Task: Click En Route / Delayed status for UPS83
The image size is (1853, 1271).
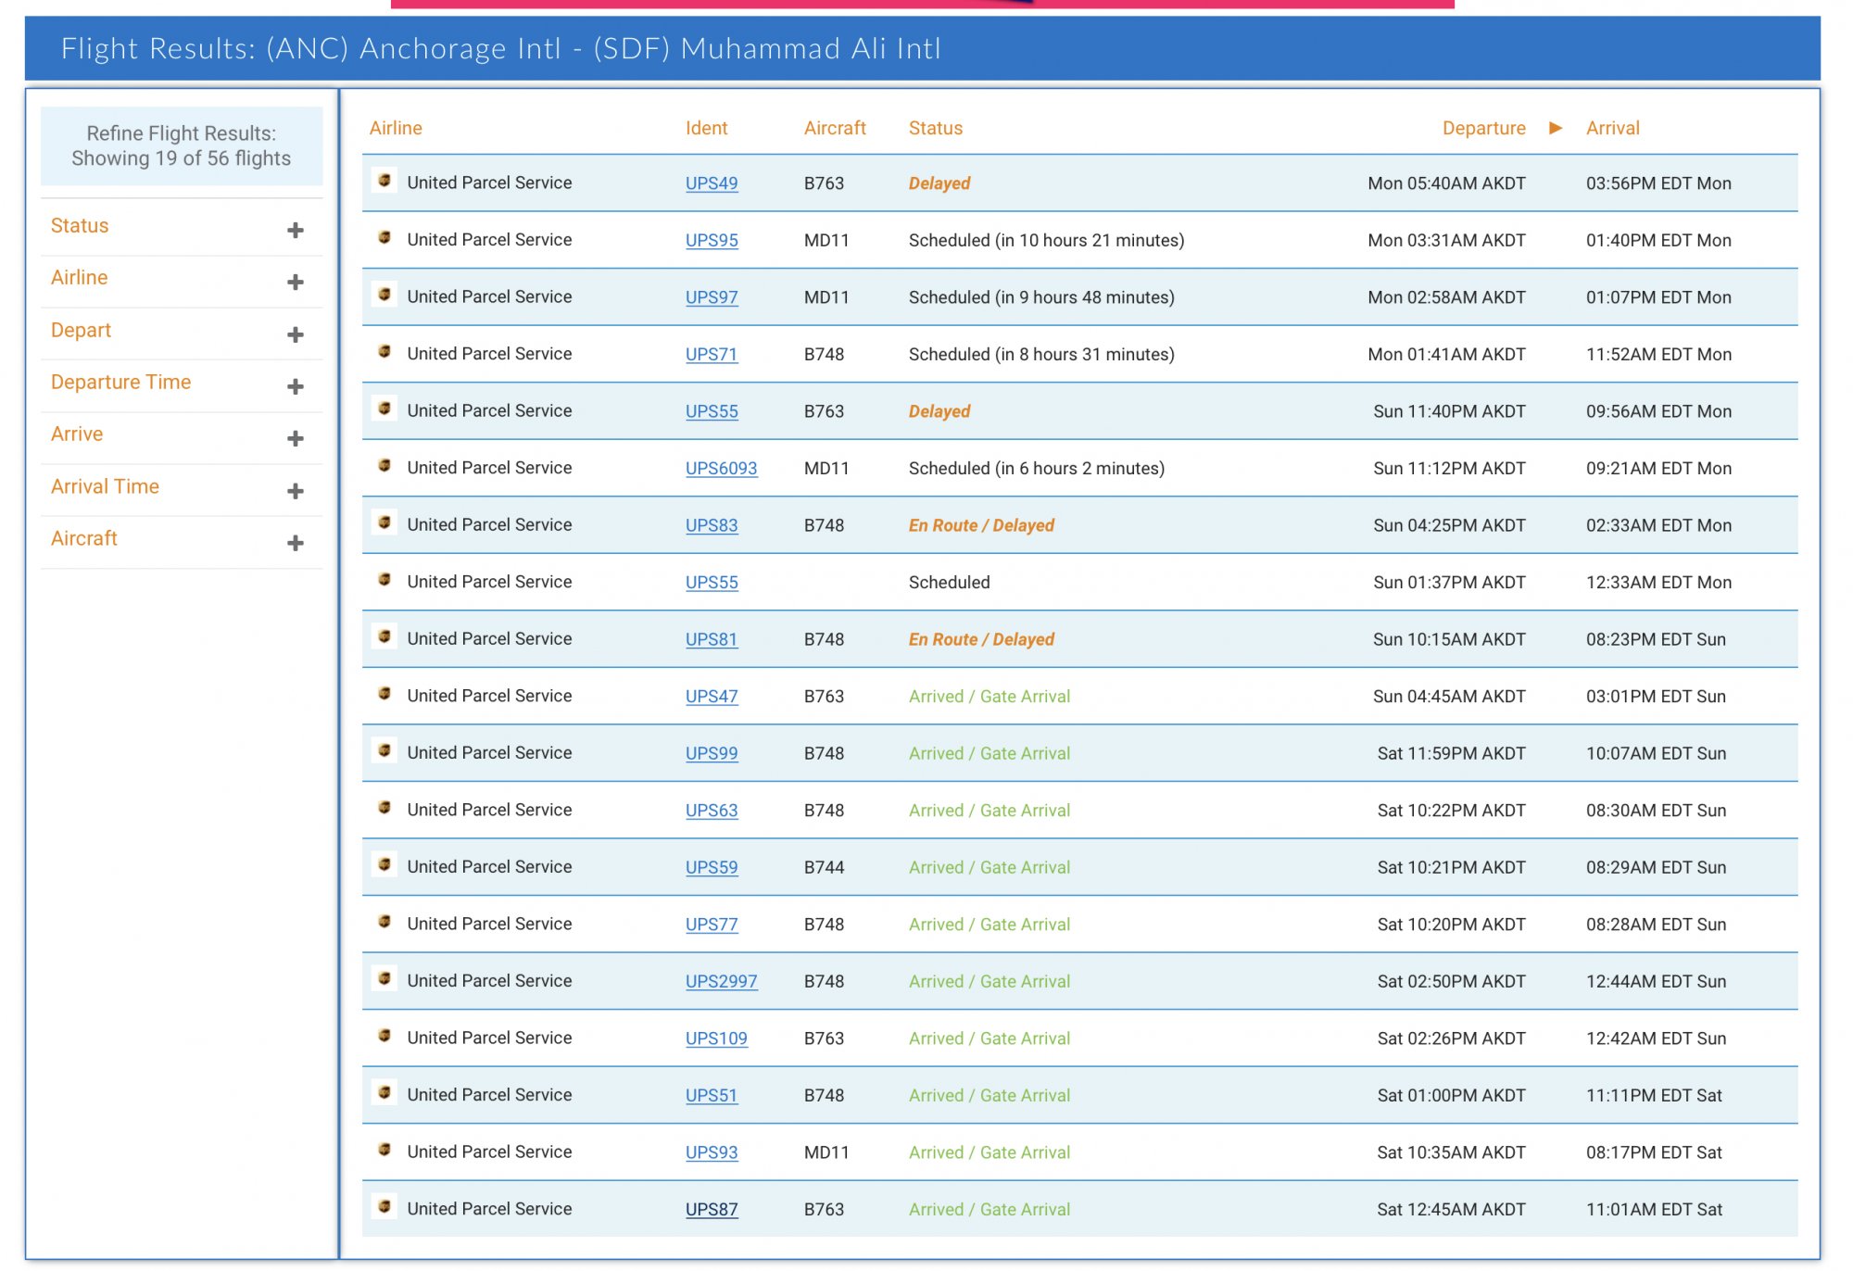Action: pyautogui.click(x=981, y=525)
